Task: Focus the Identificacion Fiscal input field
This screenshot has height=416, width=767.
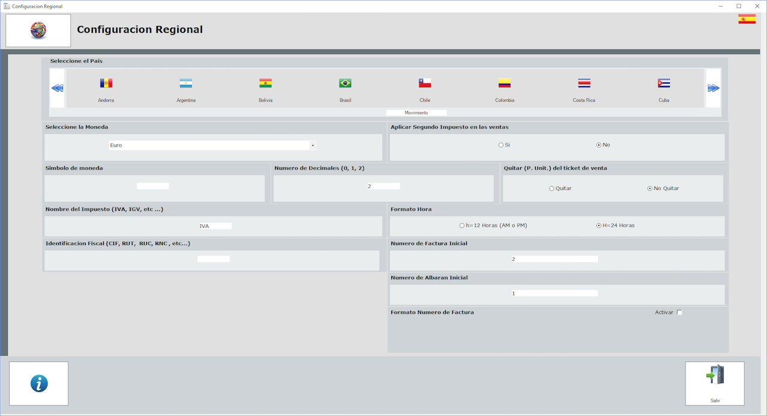Action: [213, 259]
